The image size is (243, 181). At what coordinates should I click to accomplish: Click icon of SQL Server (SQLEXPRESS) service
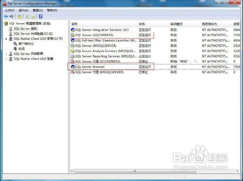(73, 35)
